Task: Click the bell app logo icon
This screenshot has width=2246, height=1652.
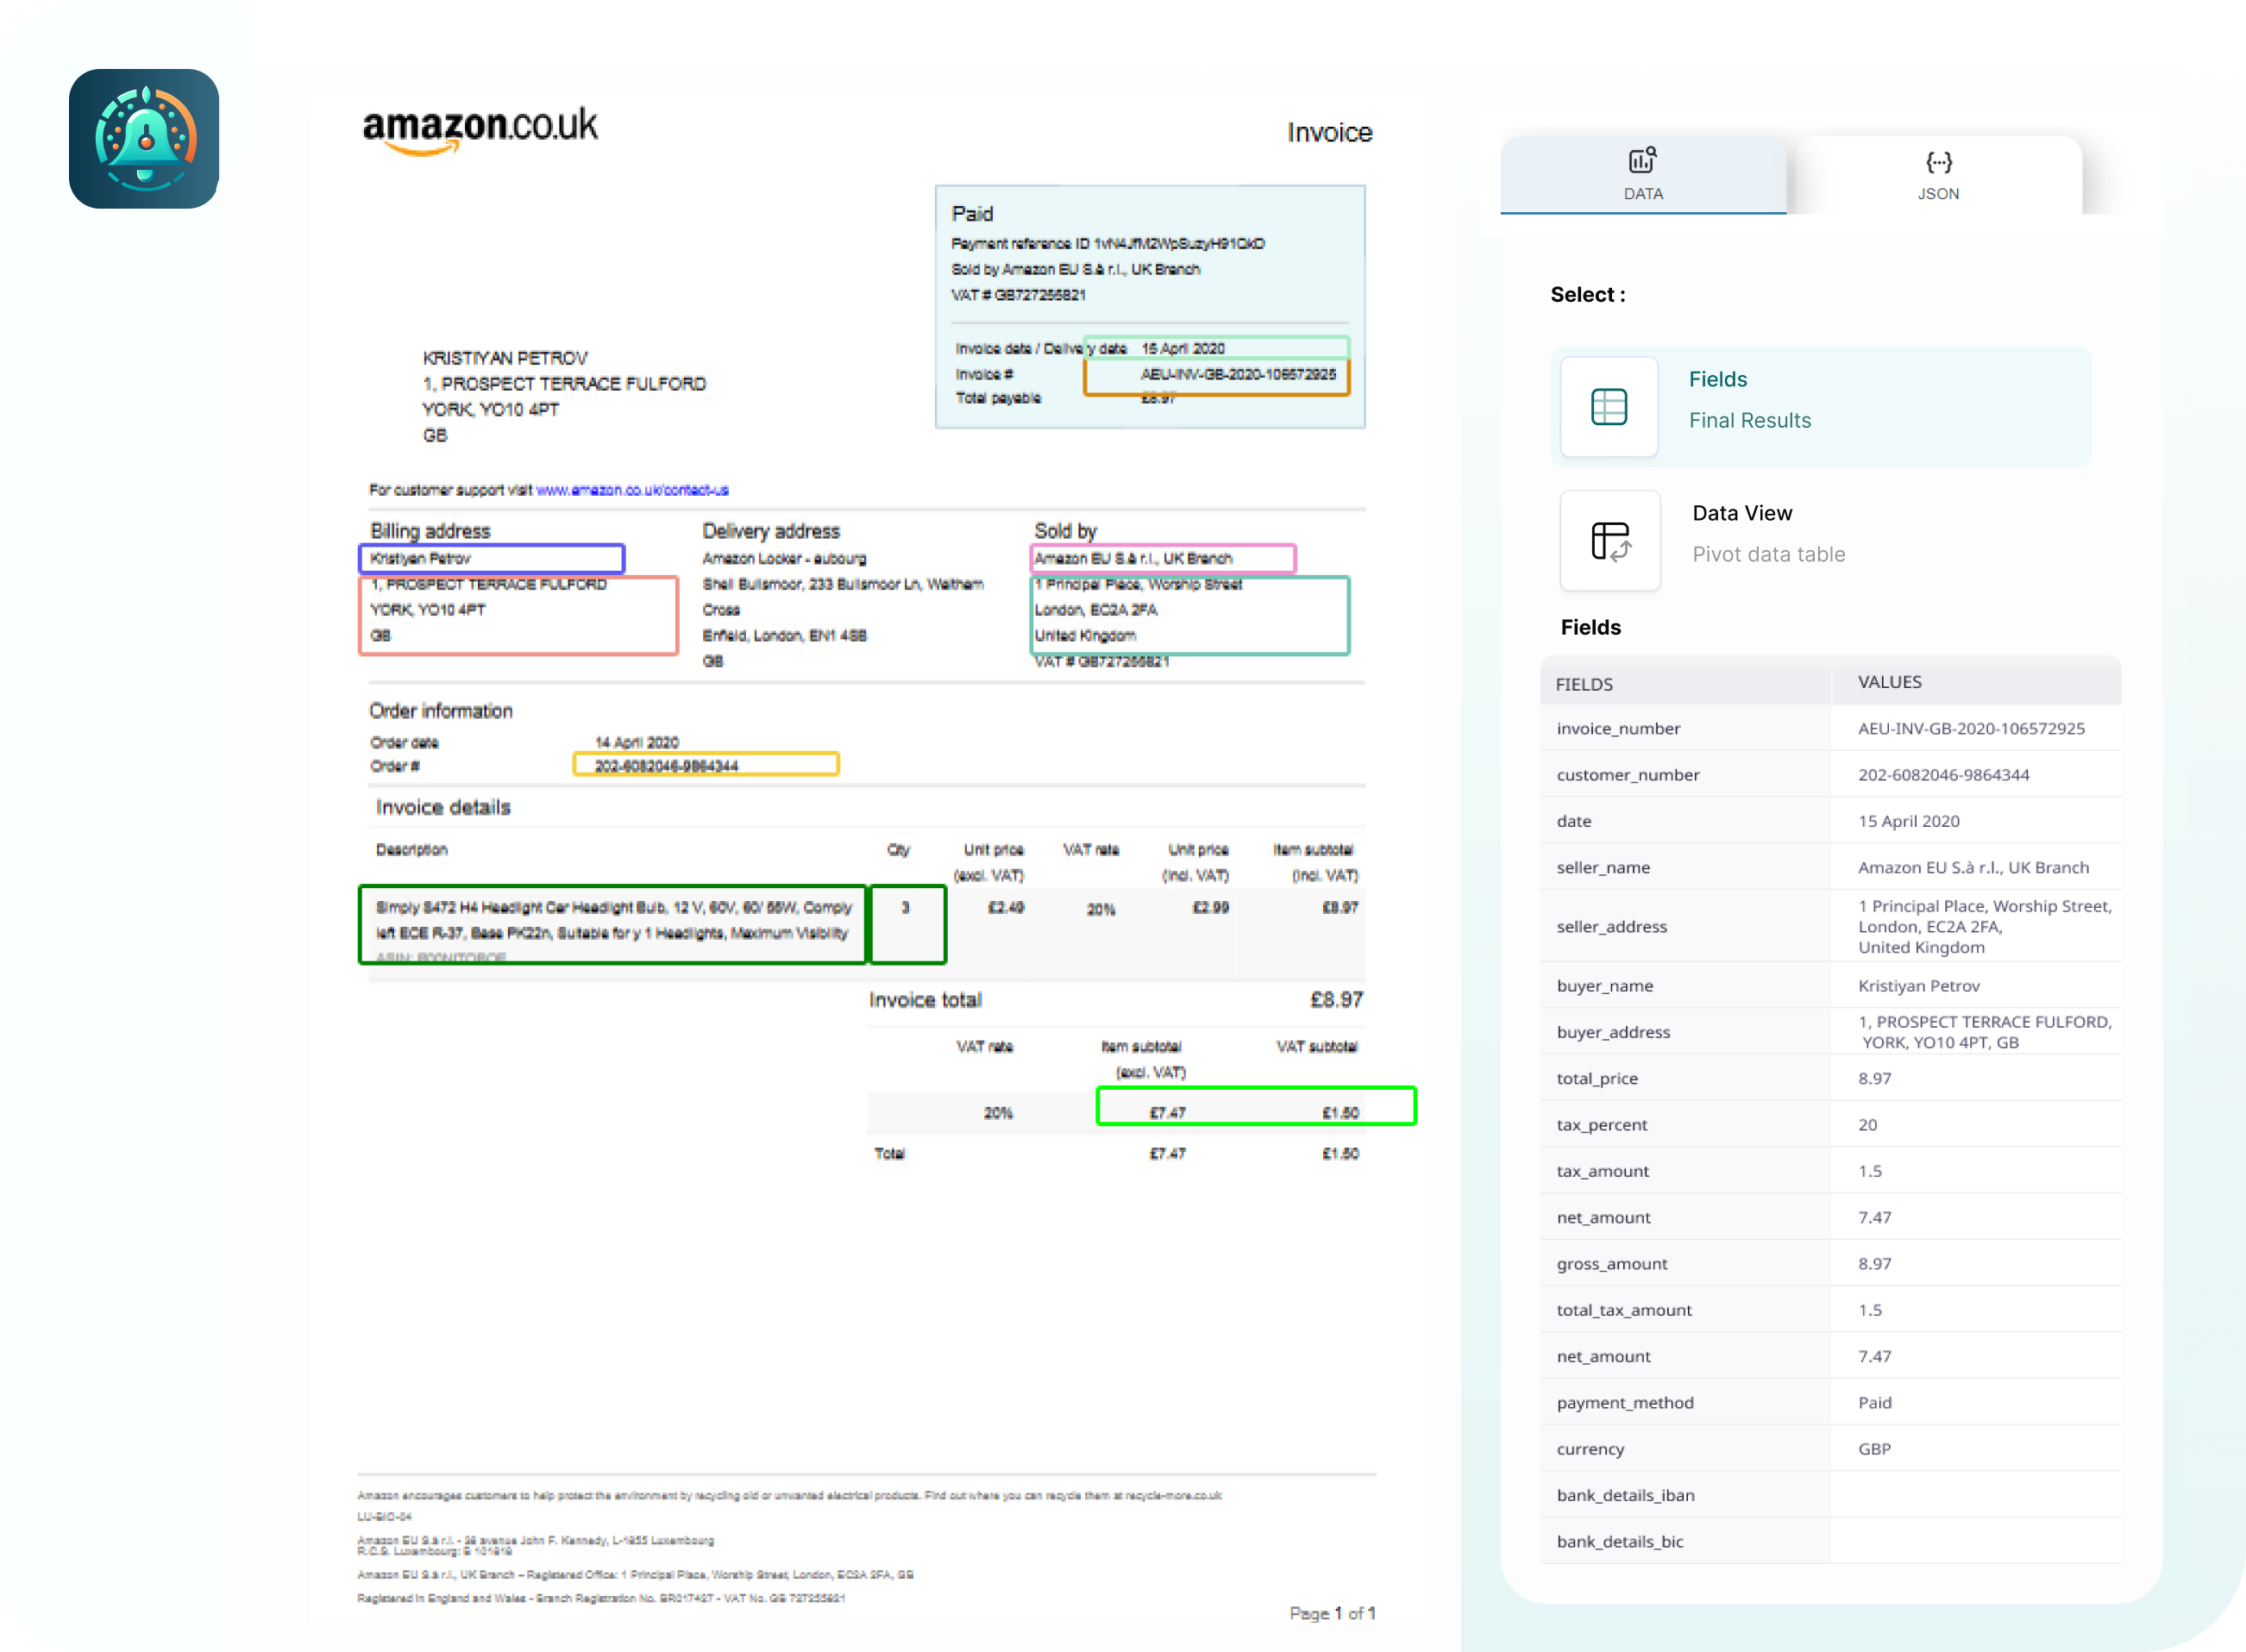Action: click(x=144, y=139)
